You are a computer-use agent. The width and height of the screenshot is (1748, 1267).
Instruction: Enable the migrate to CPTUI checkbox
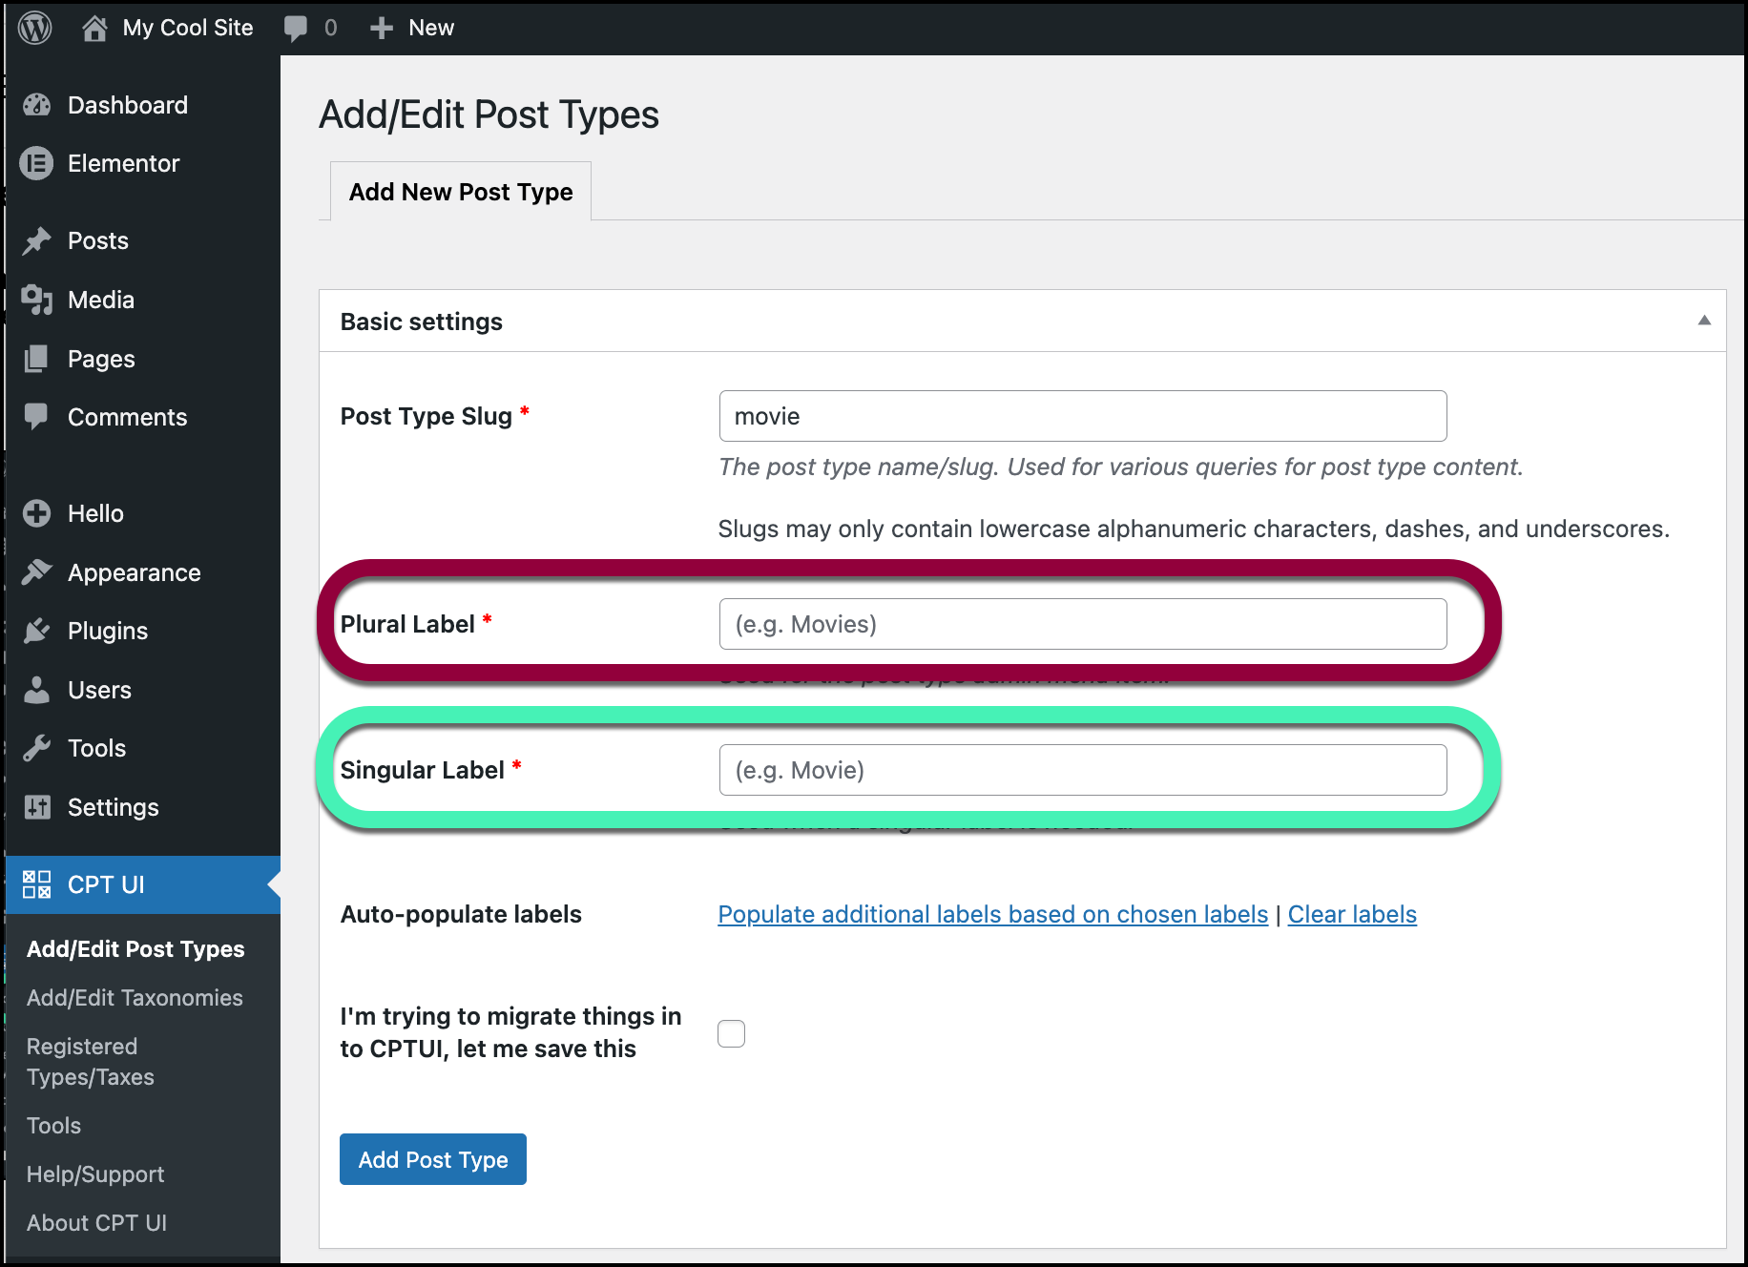point(731,1033)
